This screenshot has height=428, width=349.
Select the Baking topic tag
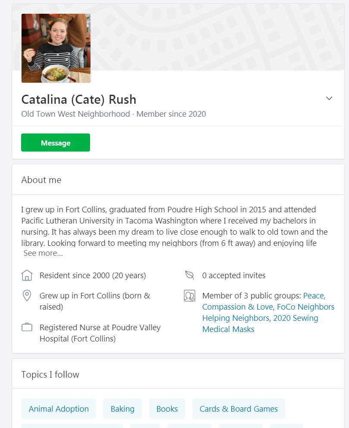coord(122,409)
